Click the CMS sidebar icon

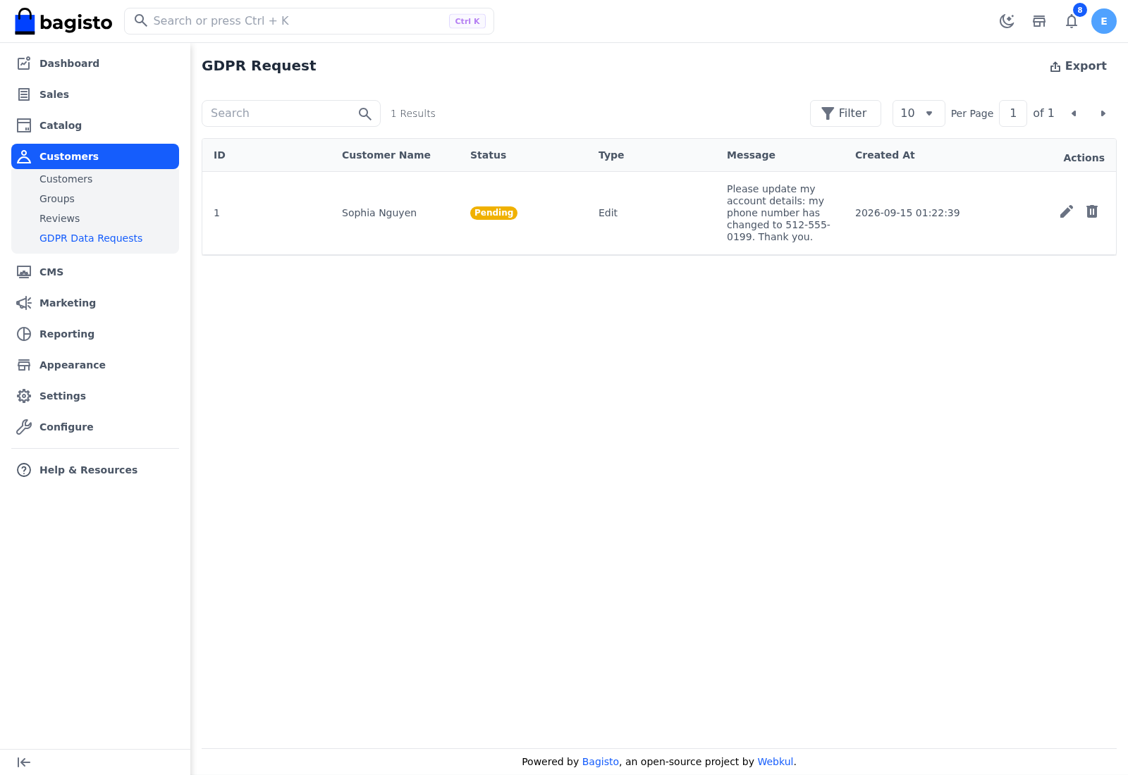(24, 272)
